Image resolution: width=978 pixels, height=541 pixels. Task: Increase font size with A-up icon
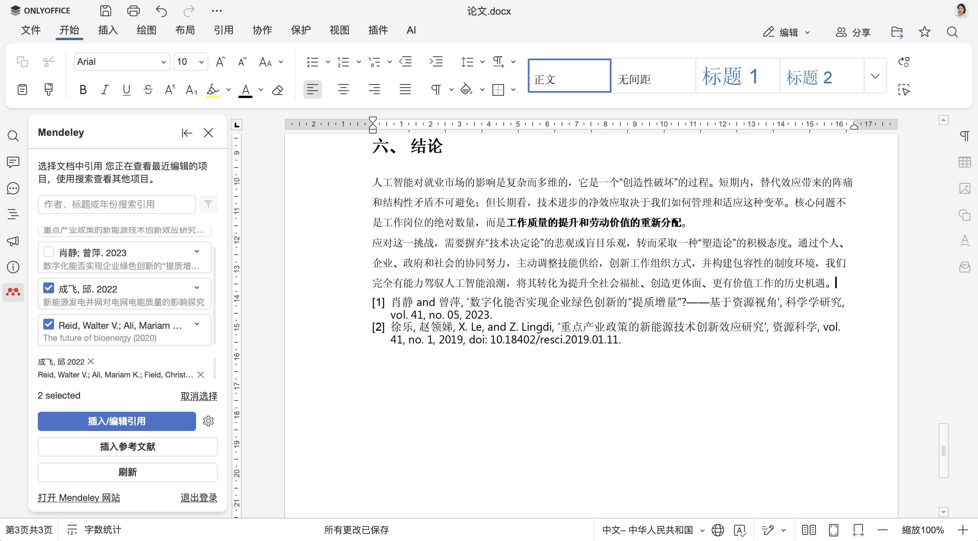[220, 62]
